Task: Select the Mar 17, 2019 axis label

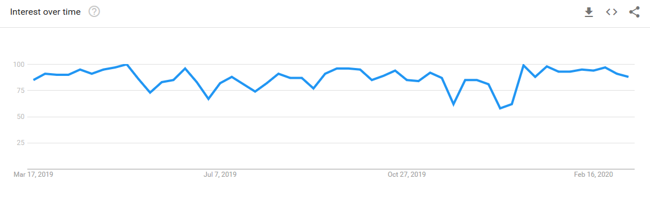Action: (34, 175)
